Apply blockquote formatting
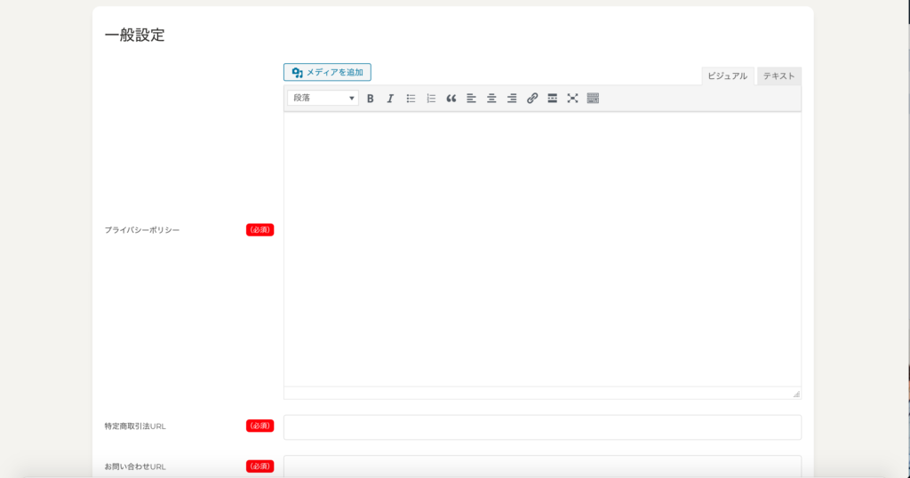The width and height of the screenshot is (910, 478). click(x=451, y=99)
